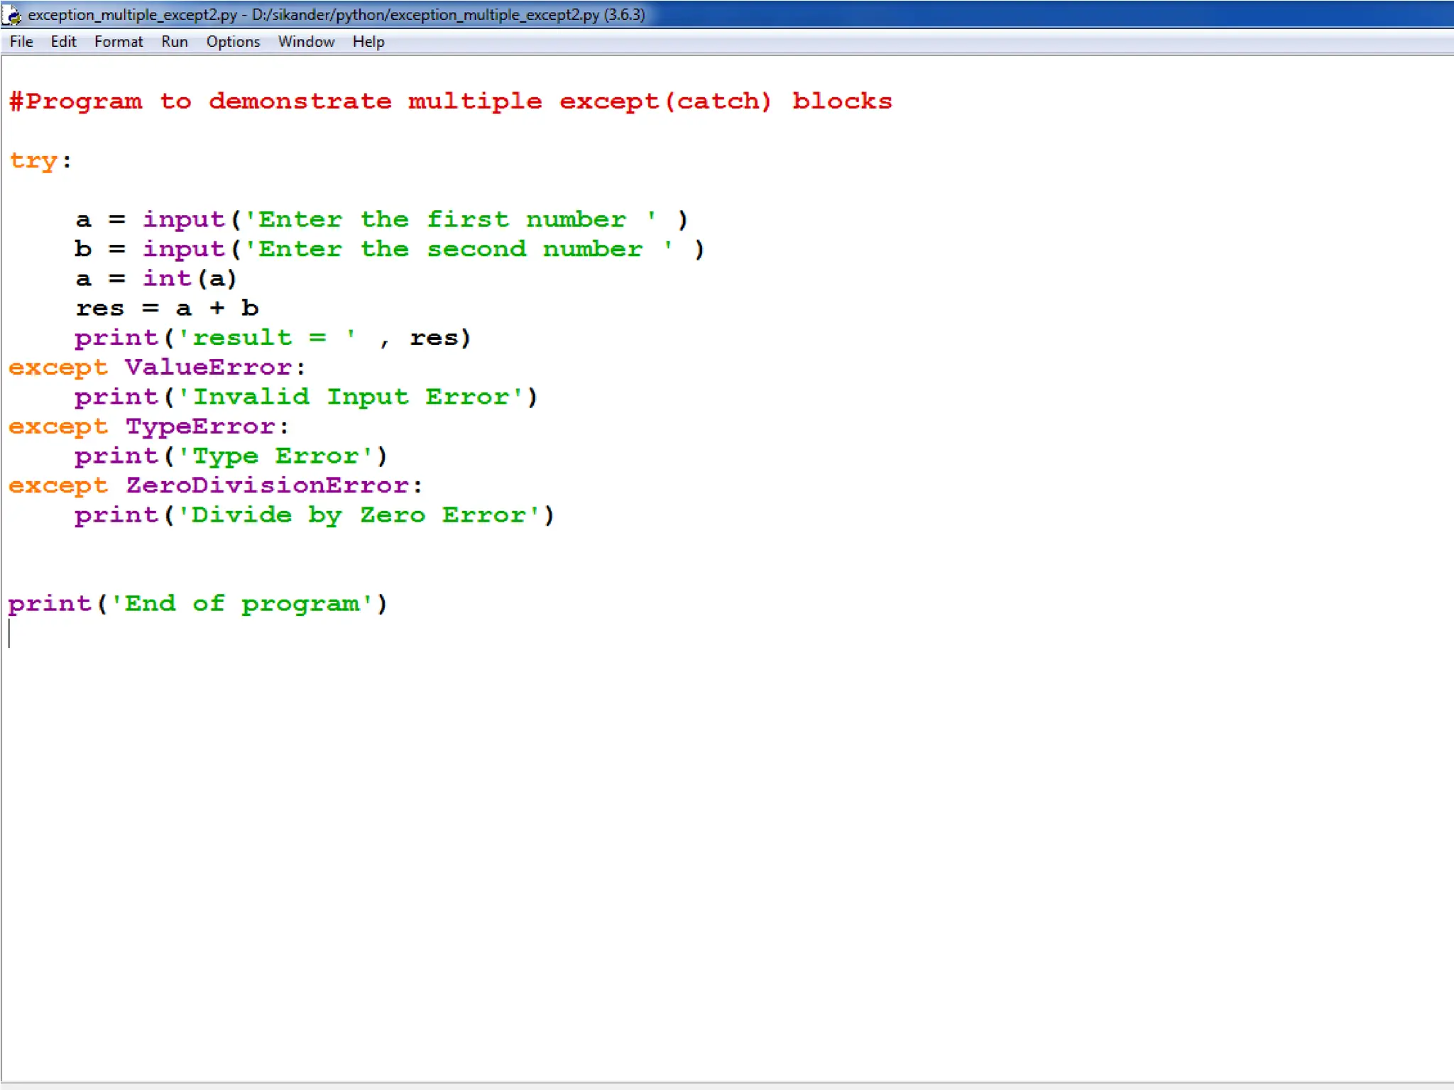This screenshot has width=1454, height=1090.
Task: Click on the ValueError exception name
Action: pos(208,368)
